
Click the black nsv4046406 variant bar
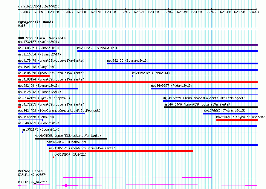click(211, 107)
